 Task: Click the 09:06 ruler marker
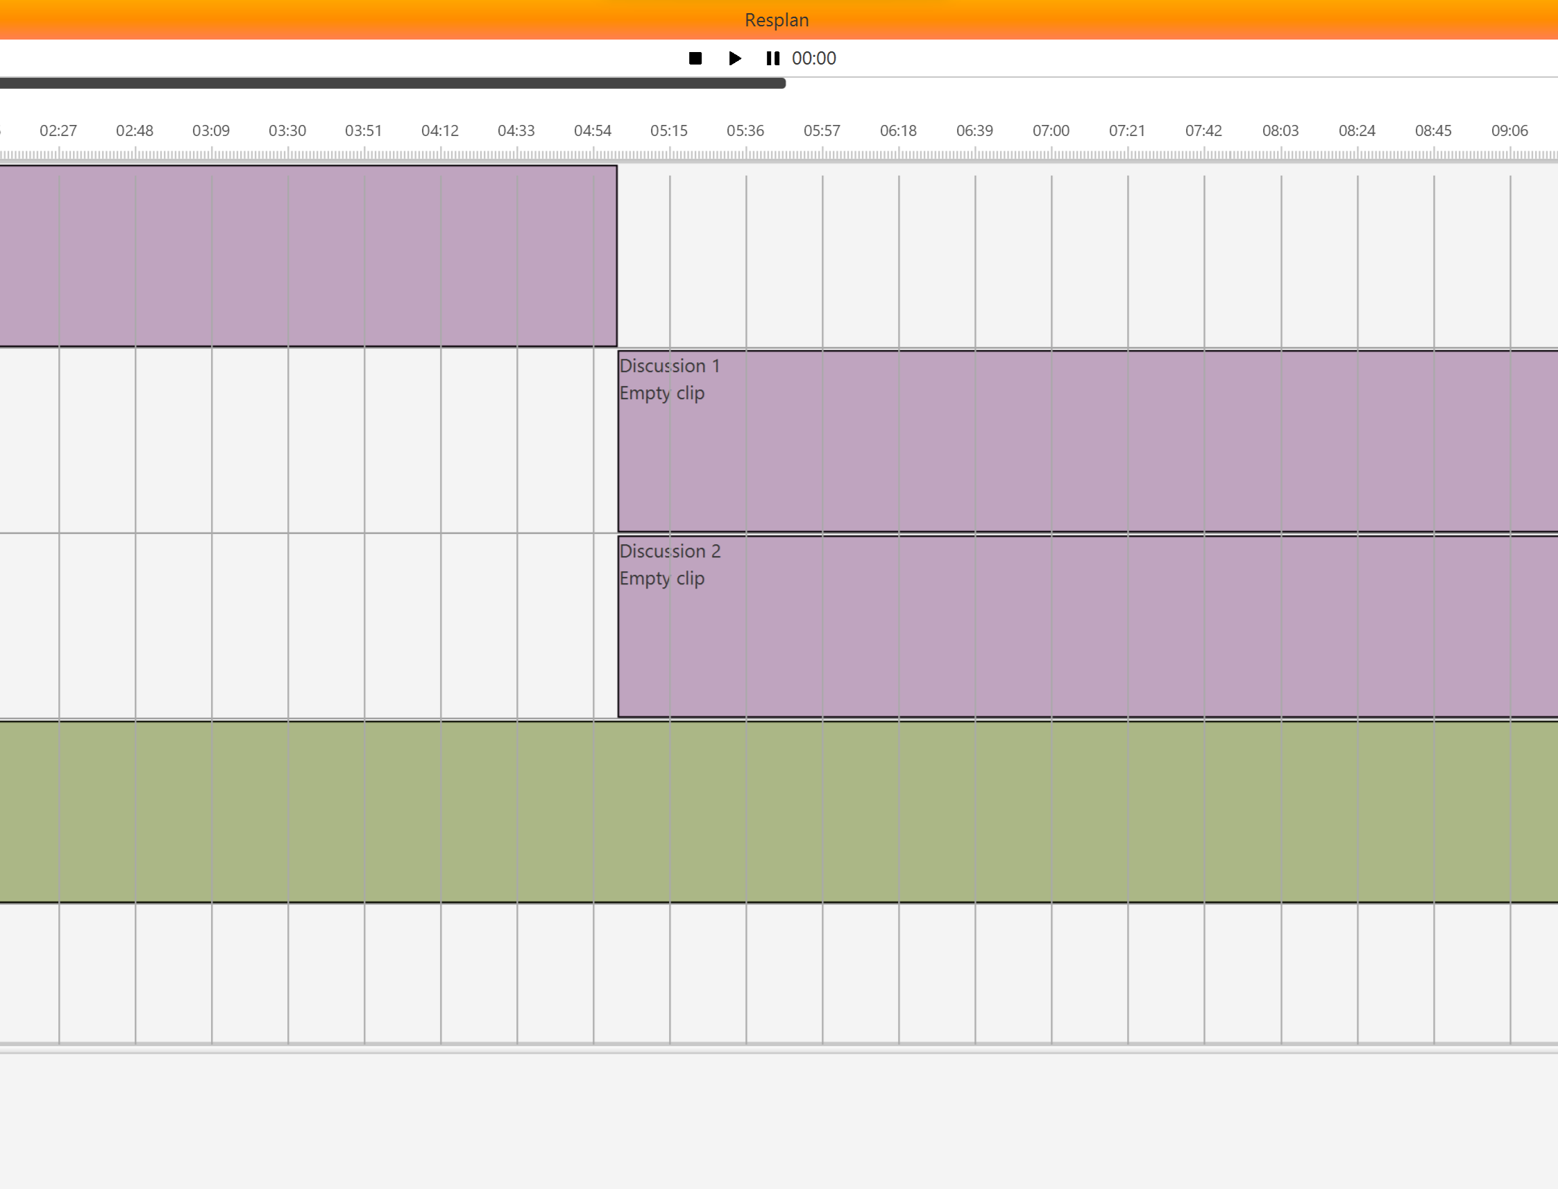point(1509,131)
